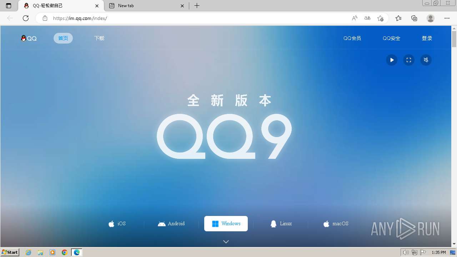The image size is (457, 257).
Task: Close the New tab browser tab
Action: click(x=182, y=6)
